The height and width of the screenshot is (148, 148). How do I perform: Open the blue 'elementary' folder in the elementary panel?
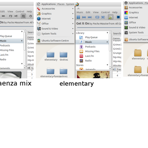[x=50, y=54]
